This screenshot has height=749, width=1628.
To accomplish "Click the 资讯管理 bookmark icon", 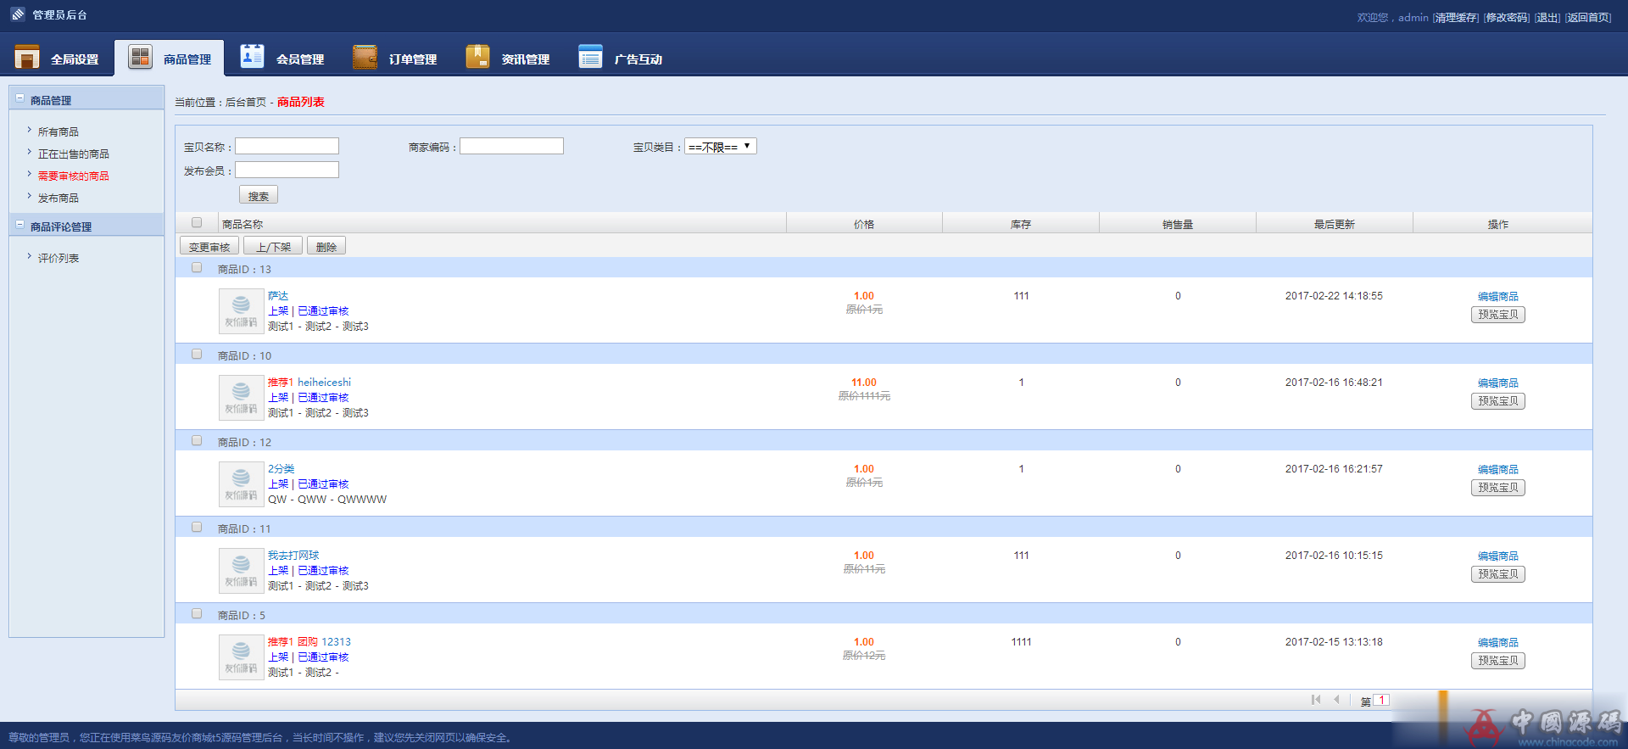I will pos(477,57).
